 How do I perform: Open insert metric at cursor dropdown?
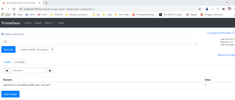[x=36, y=49]
